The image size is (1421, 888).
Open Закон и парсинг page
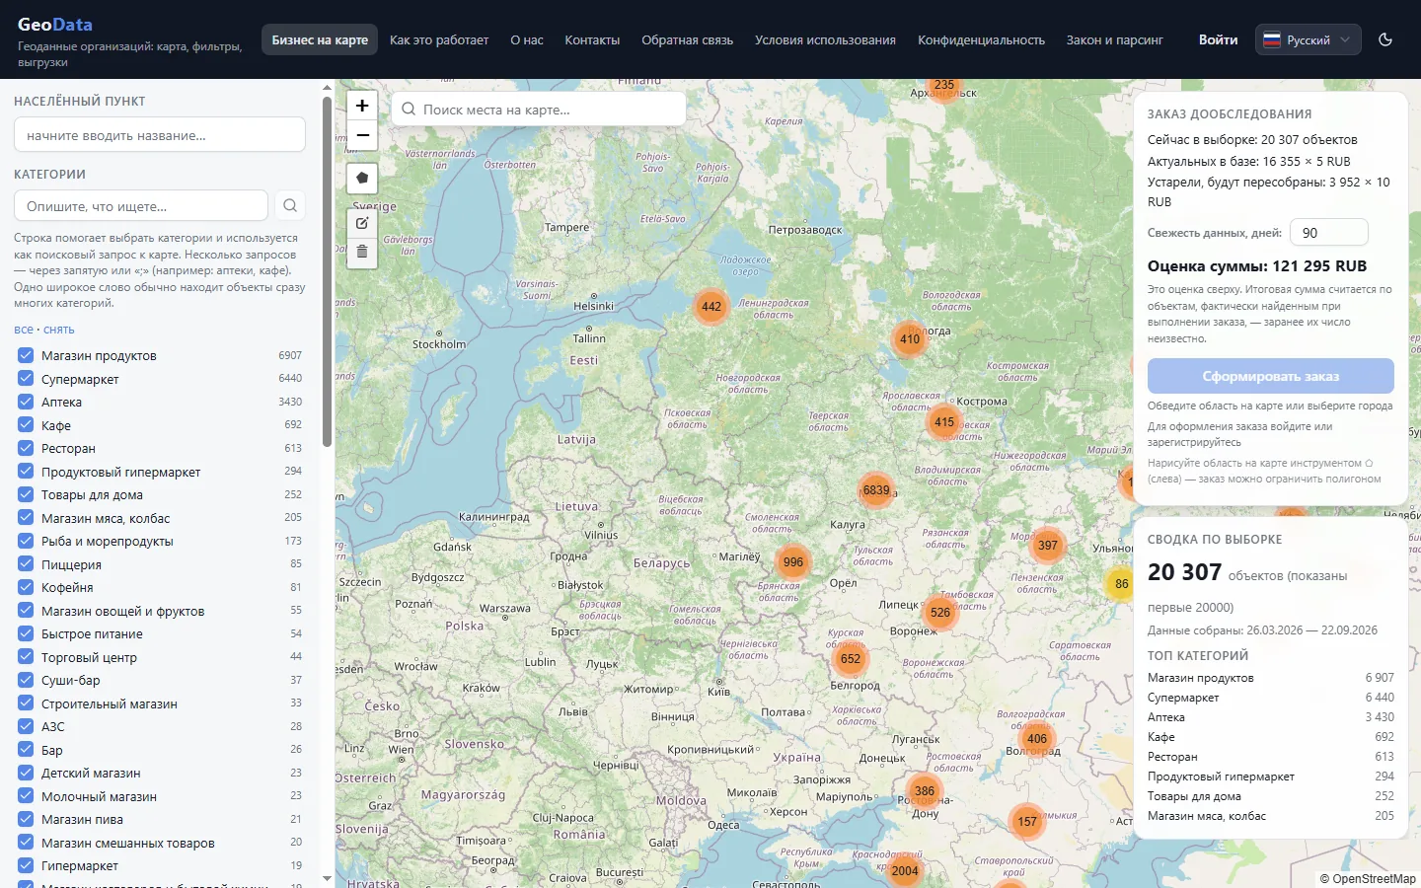pos(1114,39)
